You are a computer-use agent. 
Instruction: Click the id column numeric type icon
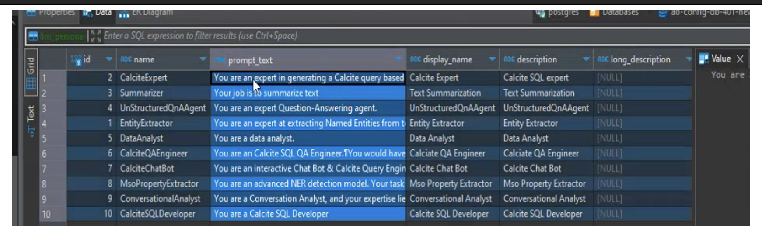76,60
